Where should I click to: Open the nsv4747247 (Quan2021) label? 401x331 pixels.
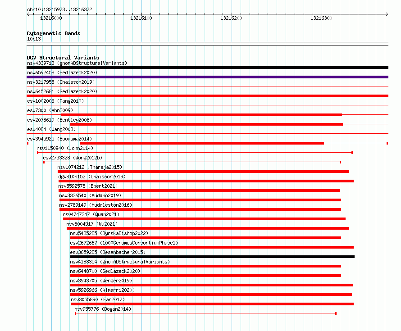[x=91, y=214]
